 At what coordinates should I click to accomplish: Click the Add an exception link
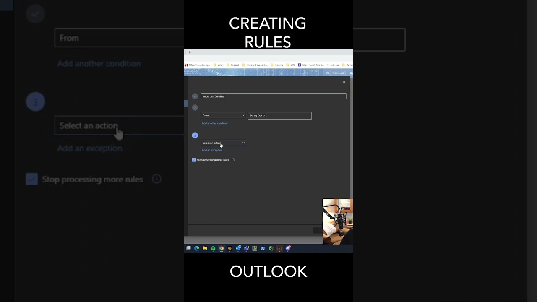point(212,150)
